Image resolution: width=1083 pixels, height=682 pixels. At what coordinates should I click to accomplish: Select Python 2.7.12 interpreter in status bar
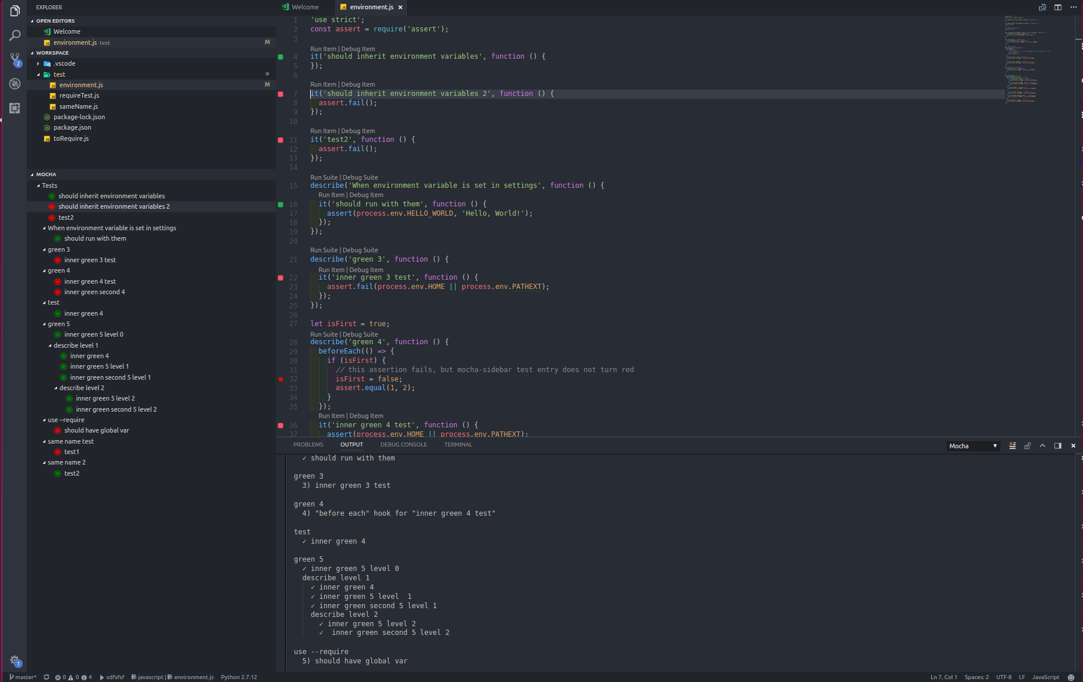pos(239,677)
